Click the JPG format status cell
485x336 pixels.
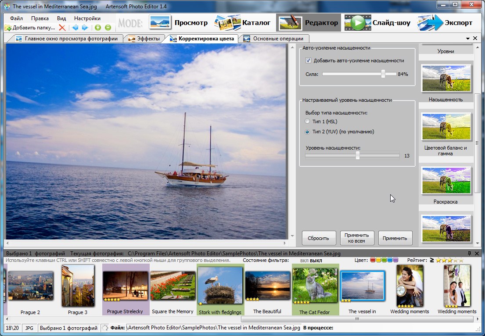(29, 328)
